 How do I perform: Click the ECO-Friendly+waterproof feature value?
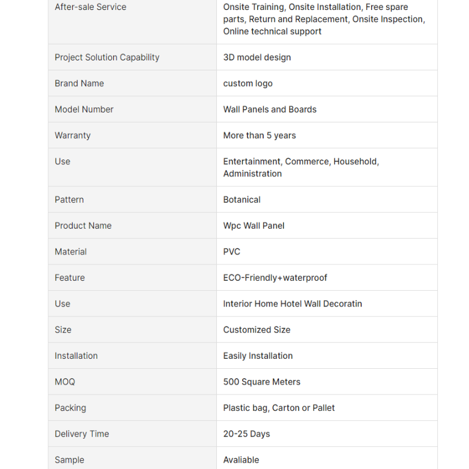pos(275,278)
